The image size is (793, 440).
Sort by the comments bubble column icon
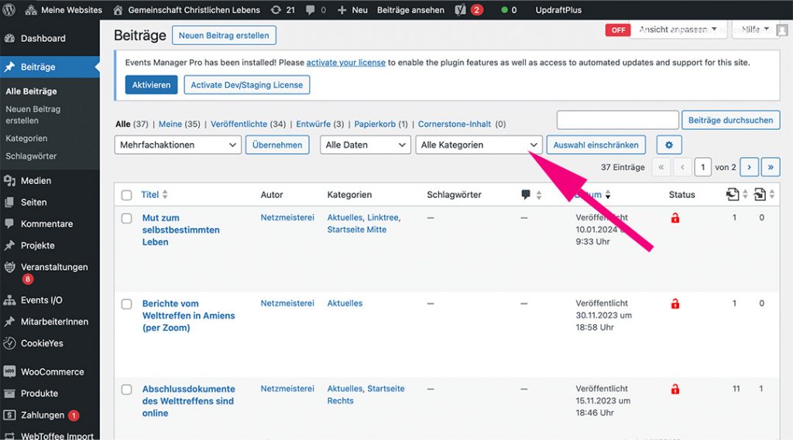point(526,195)
